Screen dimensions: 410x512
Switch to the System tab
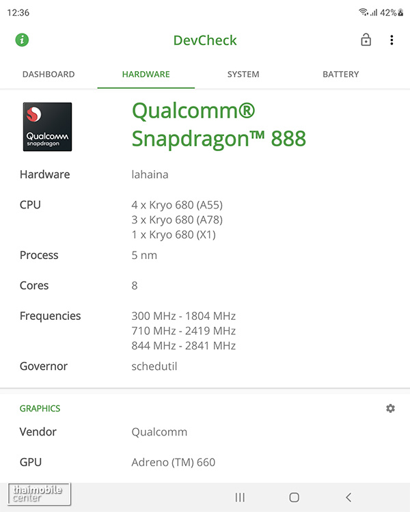pos(243,74)
